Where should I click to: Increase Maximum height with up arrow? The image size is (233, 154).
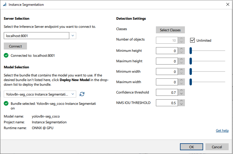tap(181, 59)
